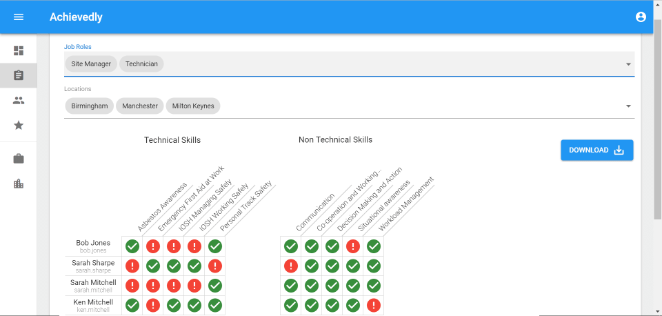The height and width of the screenshot is (316, 662).
Task: Click the Job Roles field label
Action: (78, 47)
